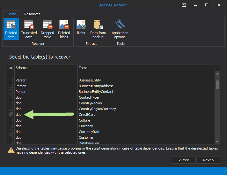Click the window resize grip icon
Screen dimensions: 227x175
pyautogui.click(x=223, y=172)
